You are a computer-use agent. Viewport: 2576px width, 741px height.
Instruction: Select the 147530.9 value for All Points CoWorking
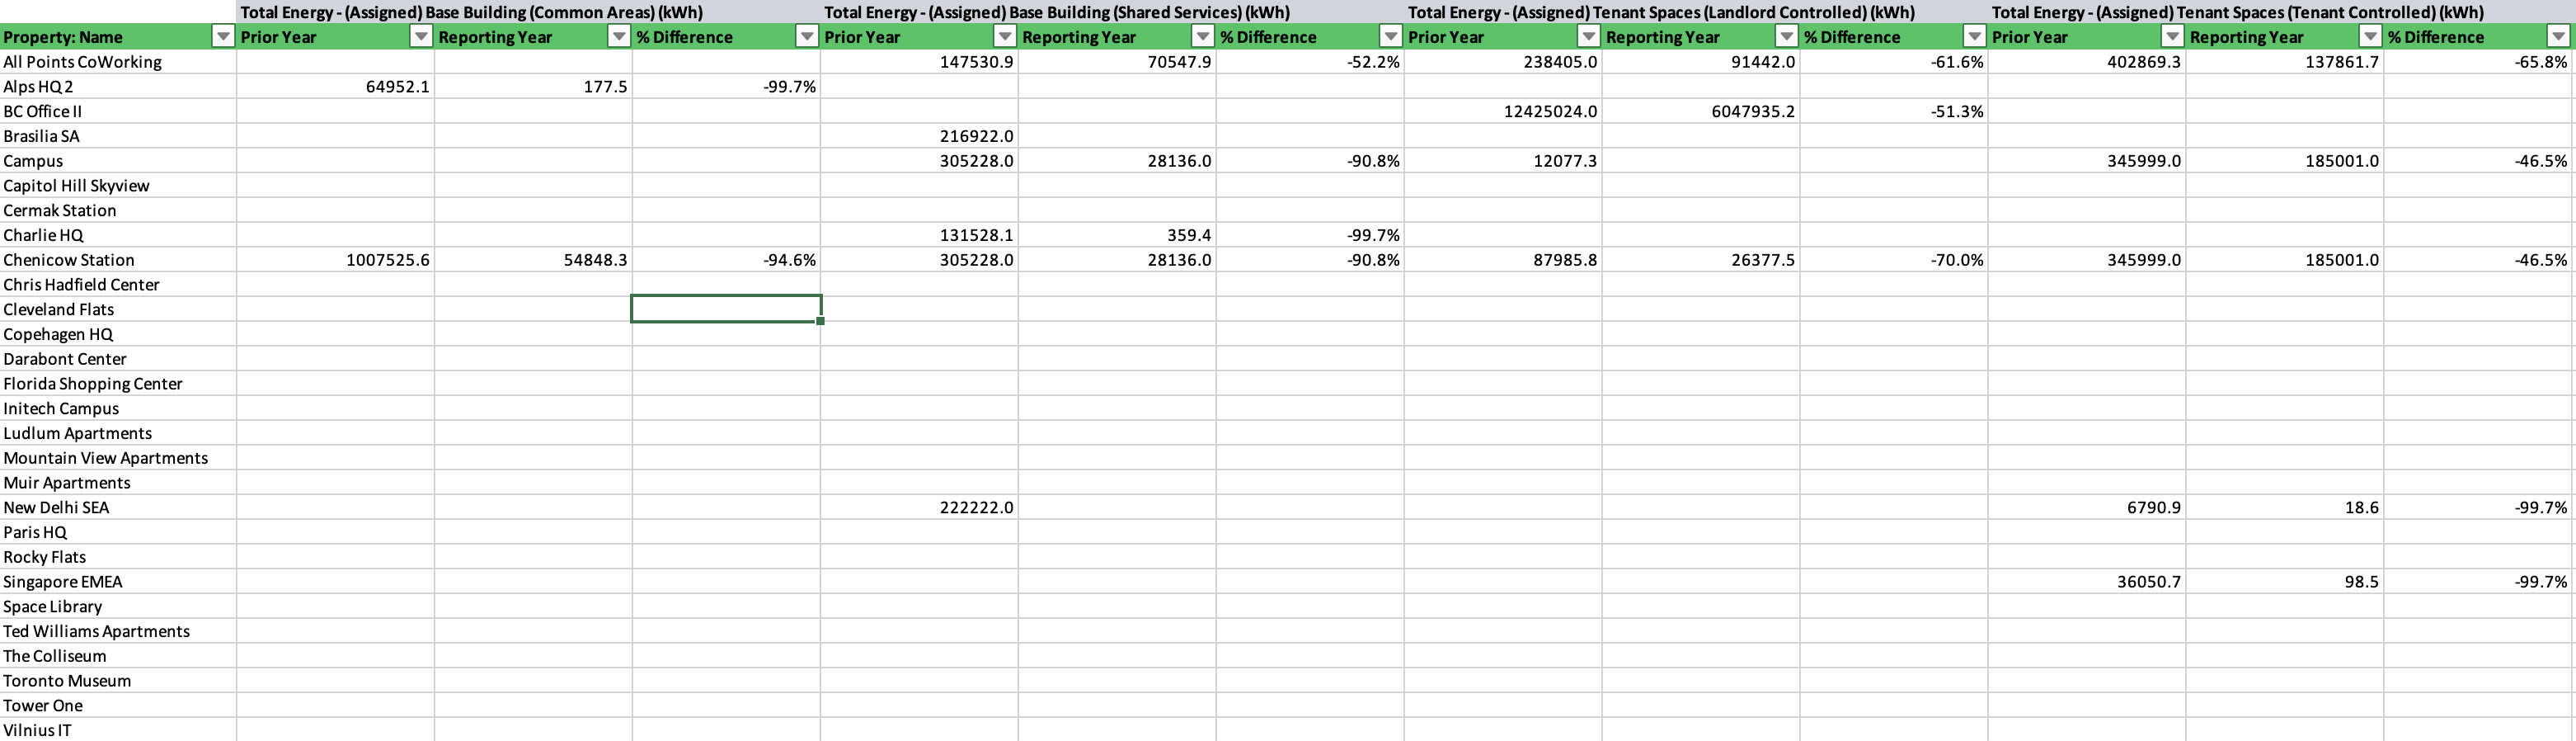919,62
